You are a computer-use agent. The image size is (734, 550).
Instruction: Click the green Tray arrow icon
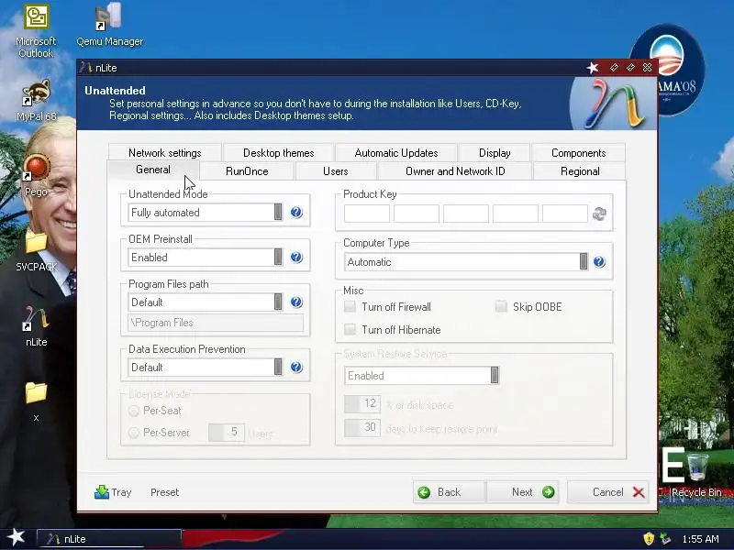pos(102,492)
